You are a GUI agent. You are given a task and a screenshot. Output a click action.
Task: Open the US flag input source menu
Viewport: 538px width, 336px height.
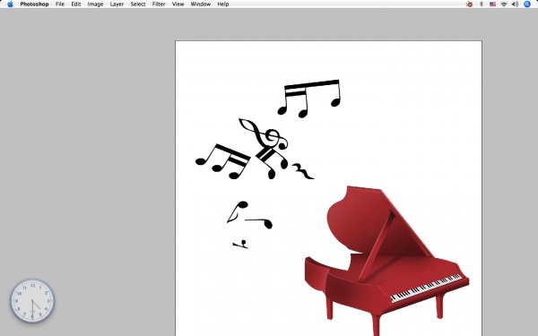click(x=492, y=4)
